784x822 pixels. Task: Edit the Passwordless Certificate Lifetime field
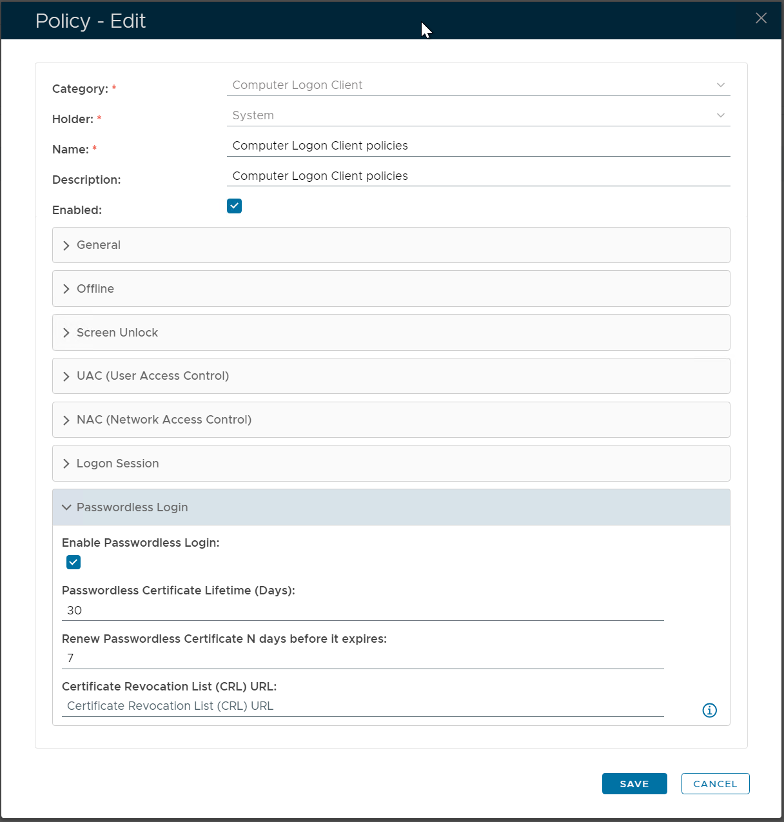362,611
